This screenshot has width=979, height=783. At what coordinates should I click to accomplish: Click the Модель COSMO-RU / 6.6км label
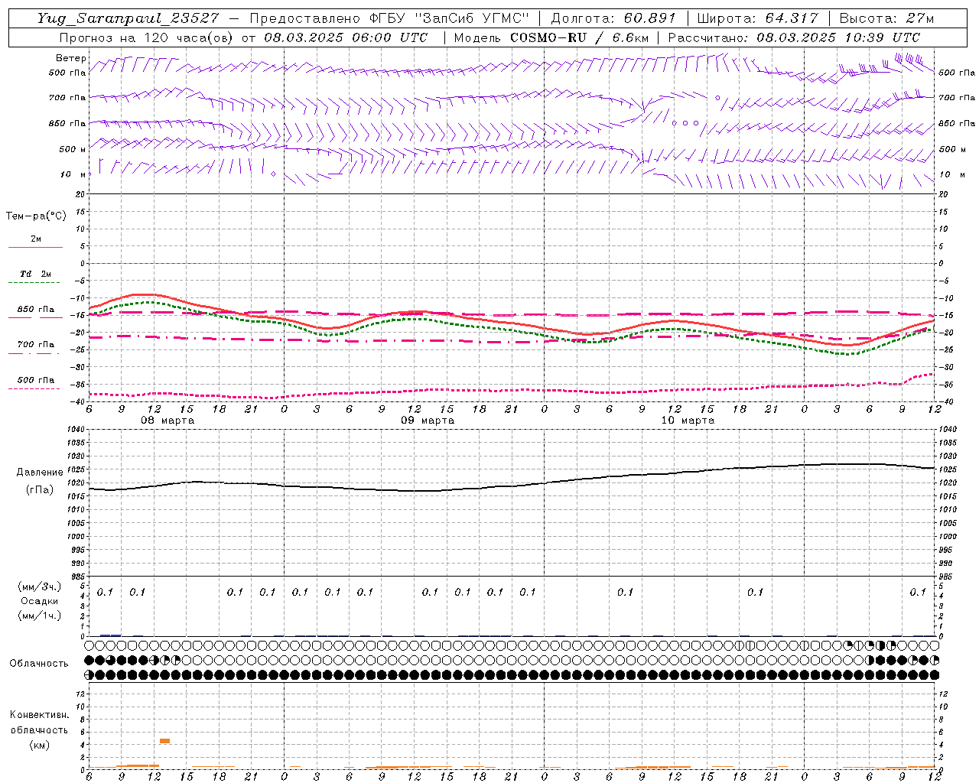(551, 37)
